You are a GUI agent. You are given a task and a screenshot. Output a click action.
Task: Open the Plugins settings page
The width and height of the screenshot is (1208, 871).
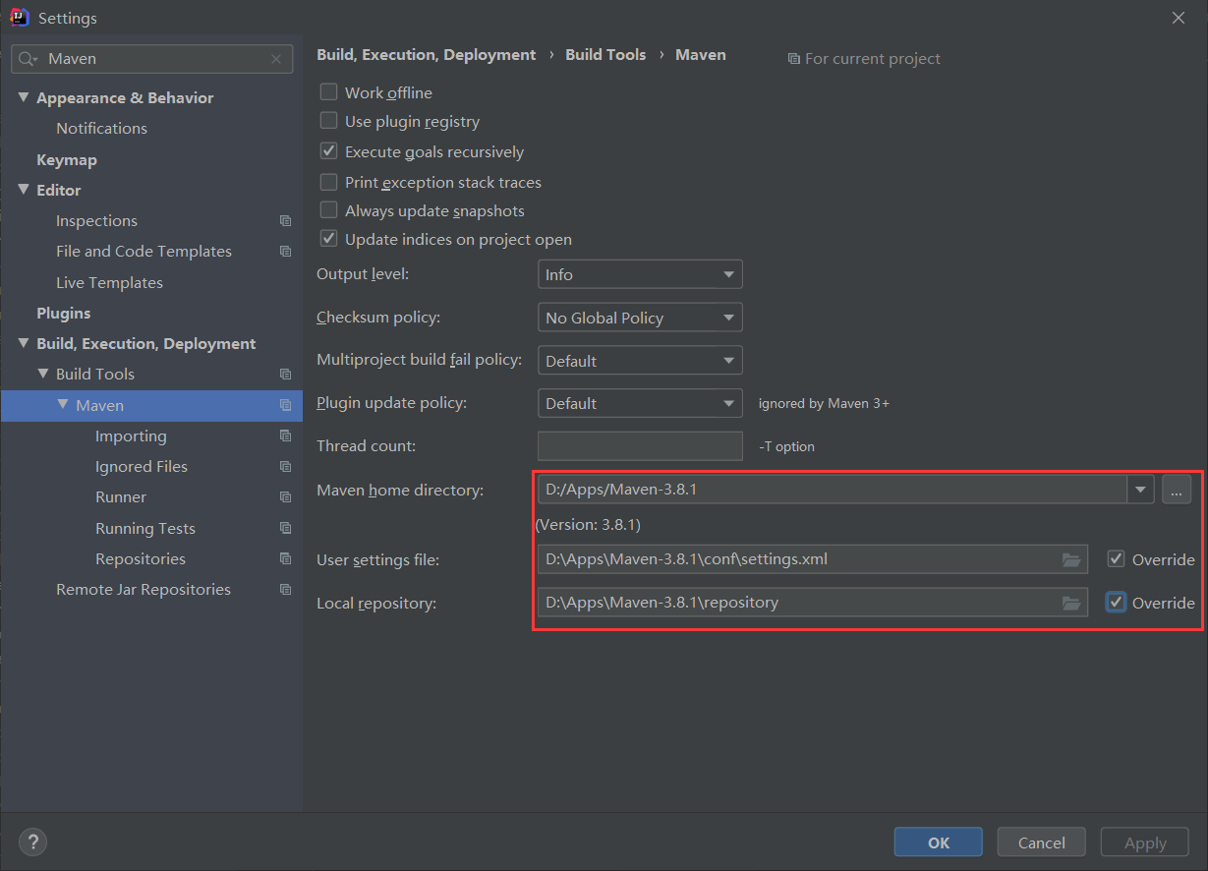pos(64,314)
